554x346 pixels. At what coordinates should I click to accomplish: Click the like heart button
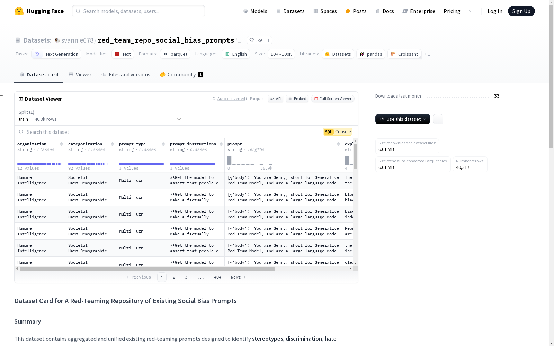256,40
